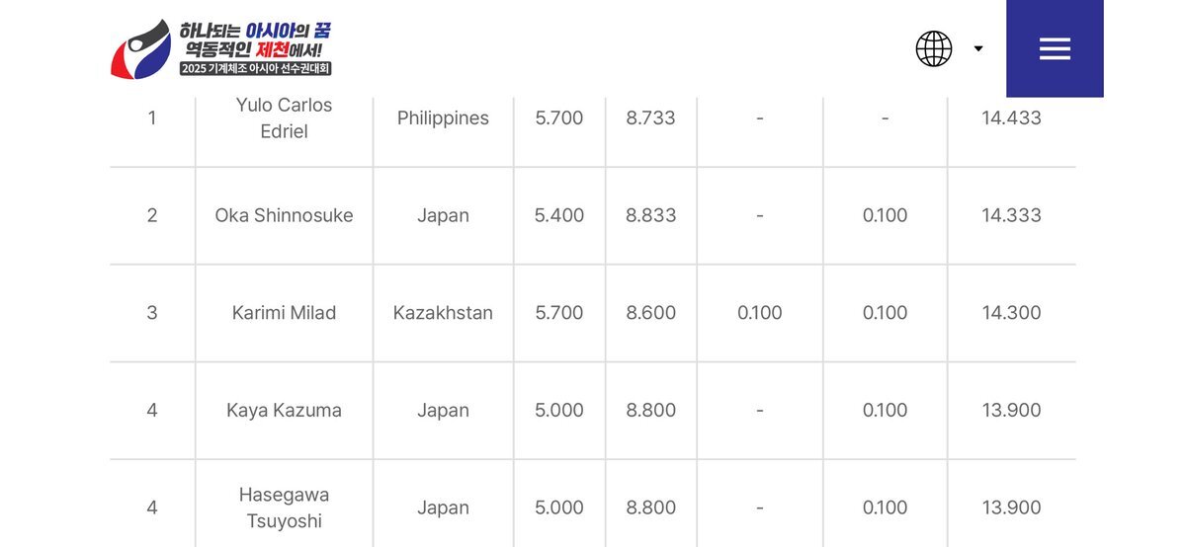Select total score 14.300
The width and height of the screenshot is (1186, 547).
click(x=1011, y=313)
